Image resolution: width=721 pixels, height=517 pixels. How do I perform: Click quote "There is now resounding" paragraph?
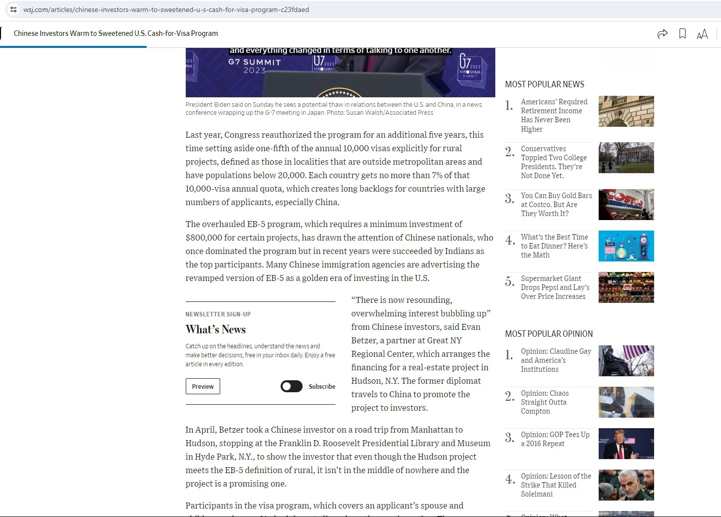coord(421,354)
